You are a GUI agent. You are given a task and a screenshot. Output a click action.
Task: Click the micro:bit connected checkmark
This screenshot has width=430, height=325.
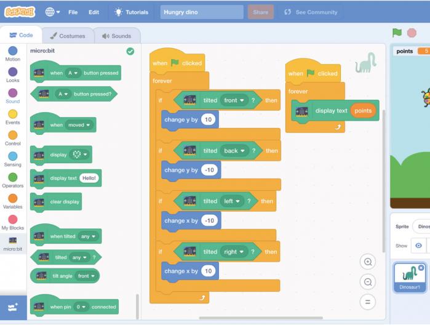pyautogui.click(x=130, y=51)
